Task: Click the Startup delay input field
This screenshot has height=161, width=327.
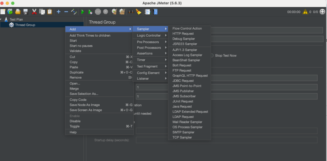Action: pos(227,140)
